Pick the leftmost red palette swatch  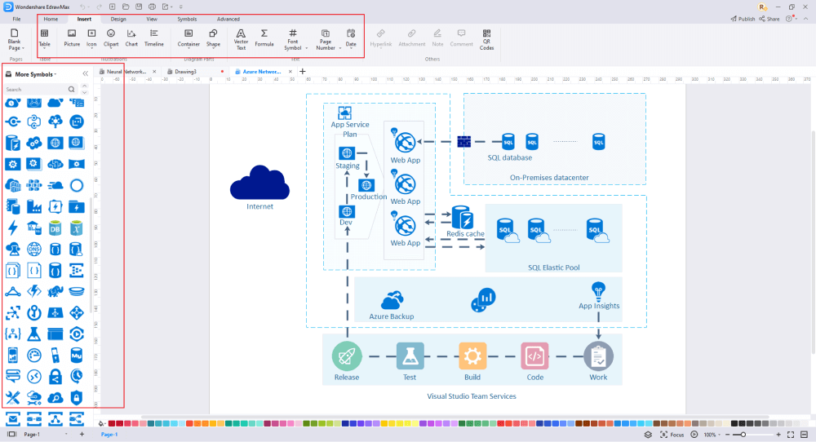[111, 423]
